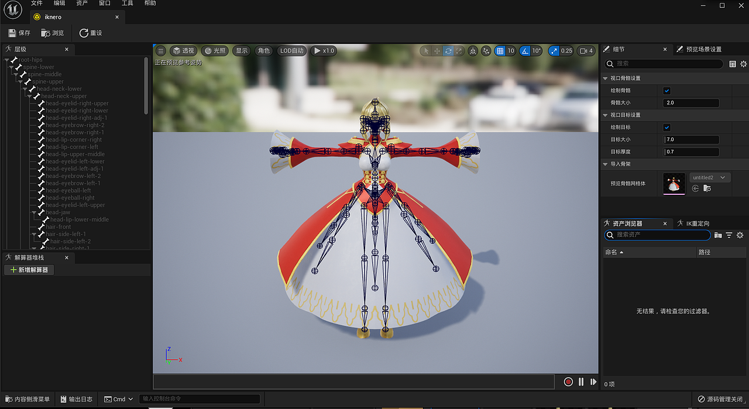Open the 文件 menu
Screen dimensions: 749x409
pos(36,4)
